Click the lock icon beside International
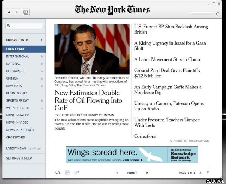Viewport: 226px width, 184px height. [x=42, y=56]
